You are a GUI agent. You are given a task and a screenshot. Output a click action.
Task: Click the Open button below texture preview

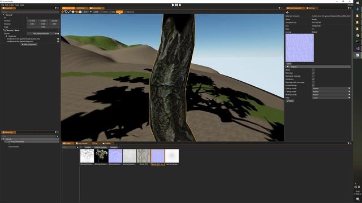pos(289,64)
